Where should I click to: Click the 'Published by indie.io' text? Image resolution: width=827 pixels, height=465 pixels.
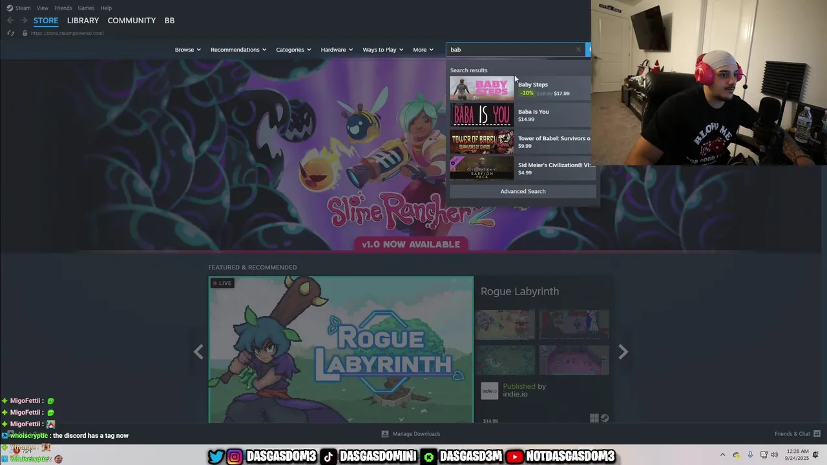tap(524, 390)
